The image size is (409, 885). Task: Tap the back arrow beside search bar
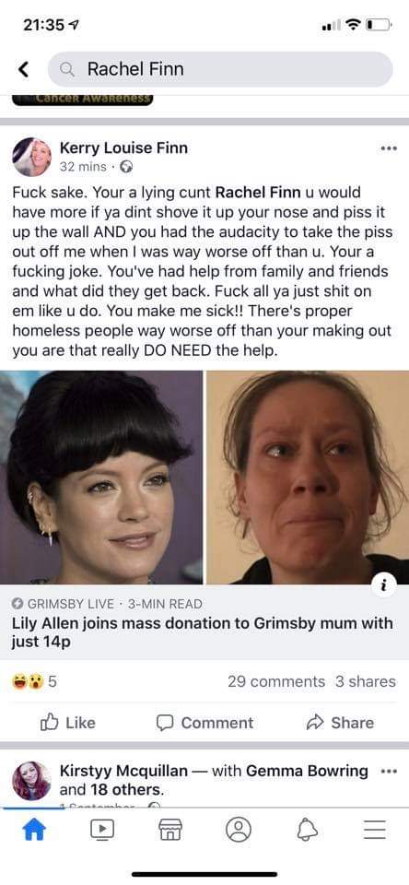[x=23, y=69]
